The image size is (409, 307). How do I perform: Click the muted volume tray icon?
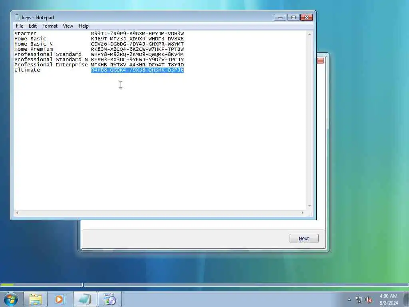[369, 300]
